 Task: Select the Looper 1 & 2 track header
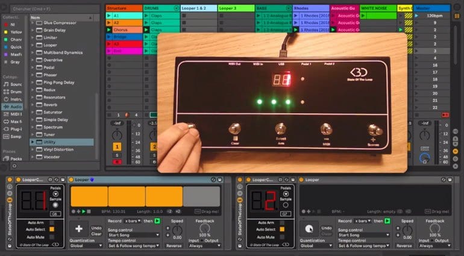(x=199, y=8)
